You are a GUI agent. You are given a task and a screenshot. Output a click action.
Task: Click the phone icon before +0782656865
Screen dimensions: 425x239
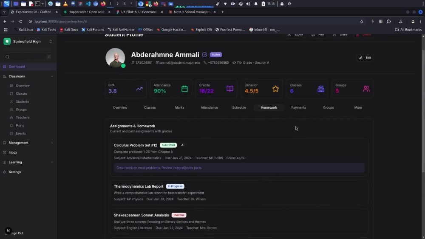[205, 62]
